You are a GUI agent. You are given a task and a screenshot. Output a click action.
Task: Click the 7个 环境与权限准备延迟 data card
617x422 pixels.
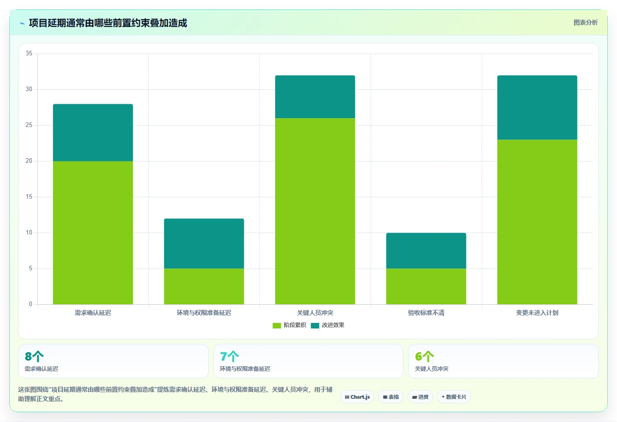pos(308,361)
